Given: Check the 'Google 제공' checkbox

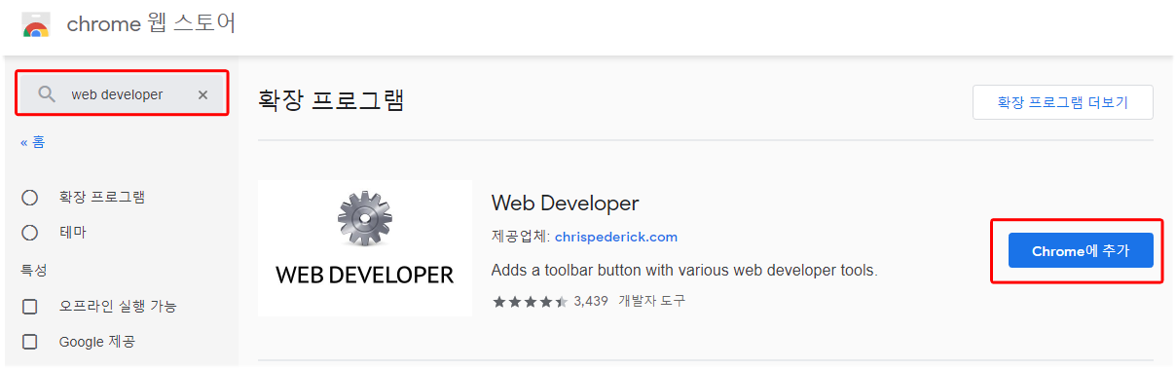Looking at the screenshot, I should pyautogui.click(x=29, y=342).
